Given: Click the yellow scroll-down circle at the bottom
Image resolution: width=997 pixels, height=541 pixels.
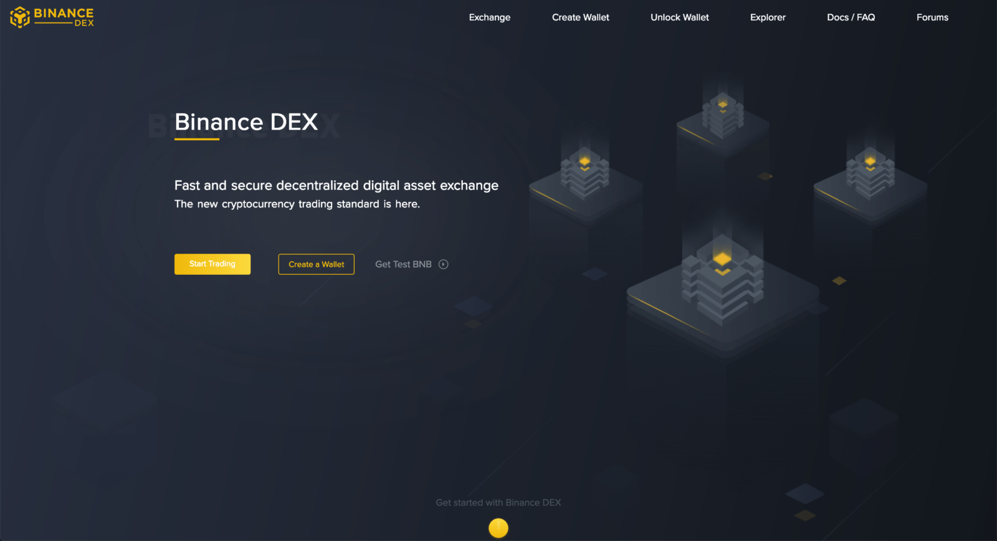Looking at the screenshot, I should click(x=499, y=528).
